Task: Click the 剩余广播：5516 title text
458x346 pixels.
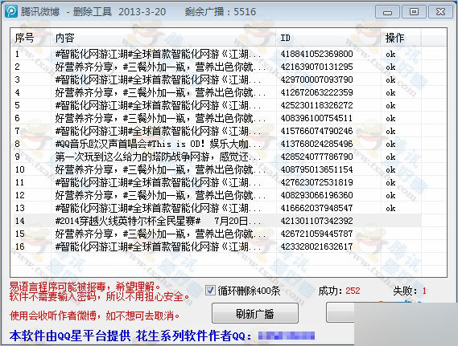Action: pos(221,12)
